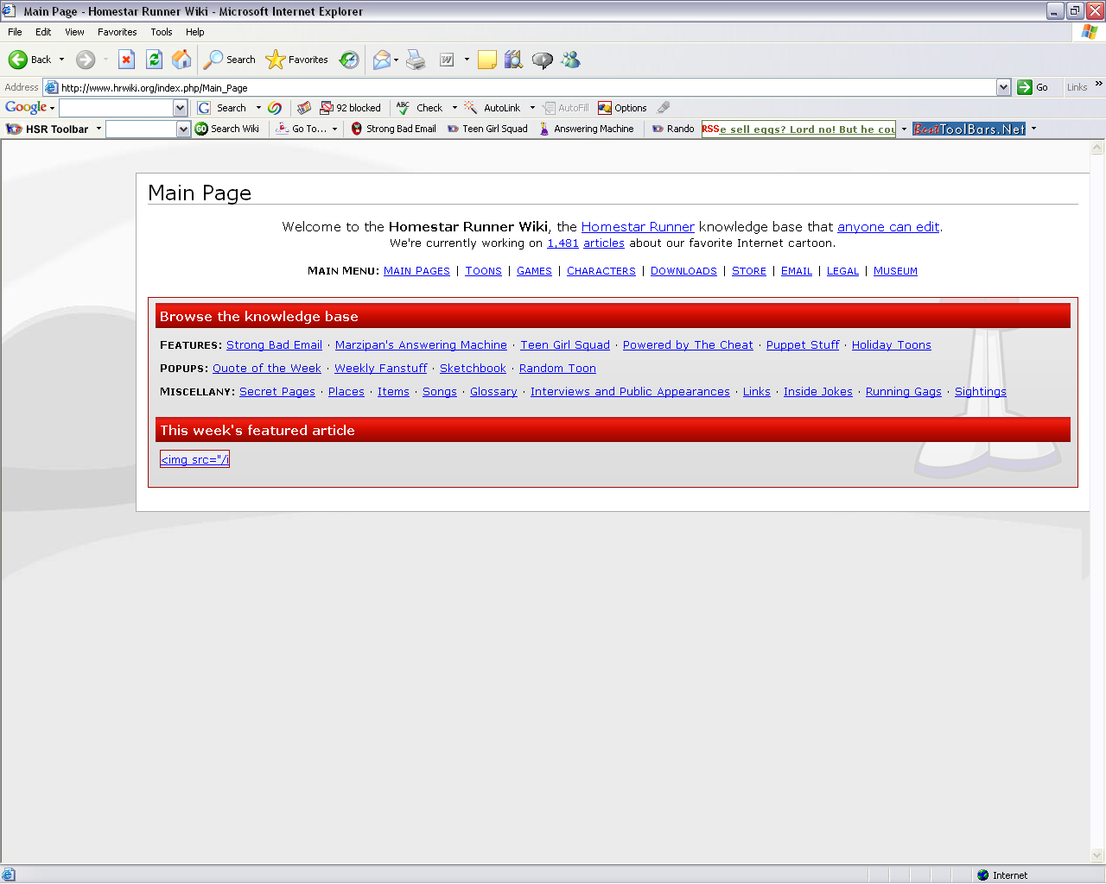Open the Help menu
This screenshot has height=884, width=1106.
195,32
